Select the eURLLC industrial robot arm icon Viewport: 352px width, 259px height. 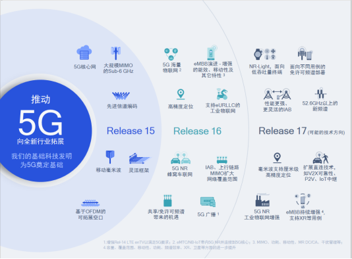pyautogui.click(x=222, y=94)
